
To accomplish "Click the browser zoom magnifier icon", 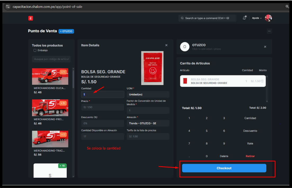I will tap(287, 7).
